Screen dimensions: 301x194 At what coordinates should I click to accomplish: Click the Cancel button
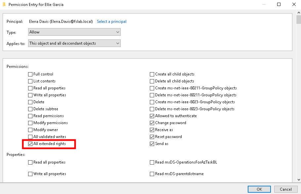(285, 189)
